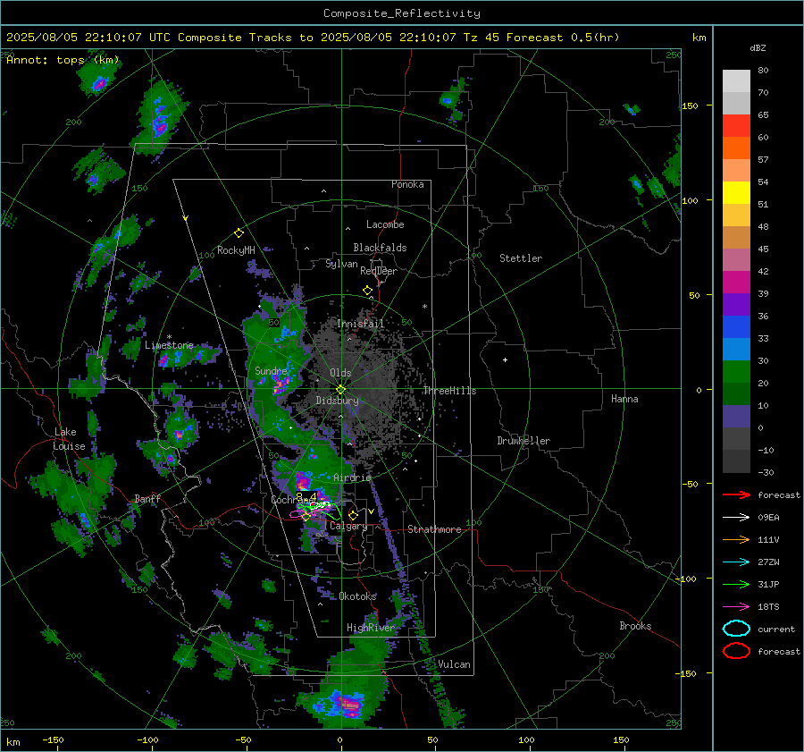Image resolution: width=804 pixels, height=752 pixels.
Task: Click the cyan current ellipse symbol
Action: click(736, 629)
